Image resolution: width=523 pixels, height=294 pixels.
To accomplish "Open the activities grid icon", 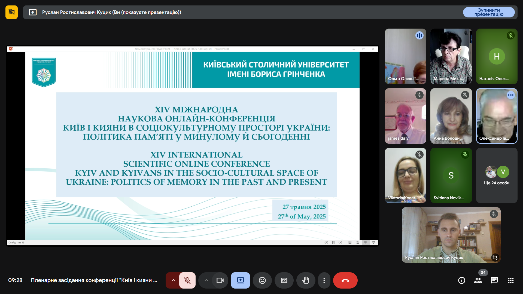I will [x=510, y=280].
